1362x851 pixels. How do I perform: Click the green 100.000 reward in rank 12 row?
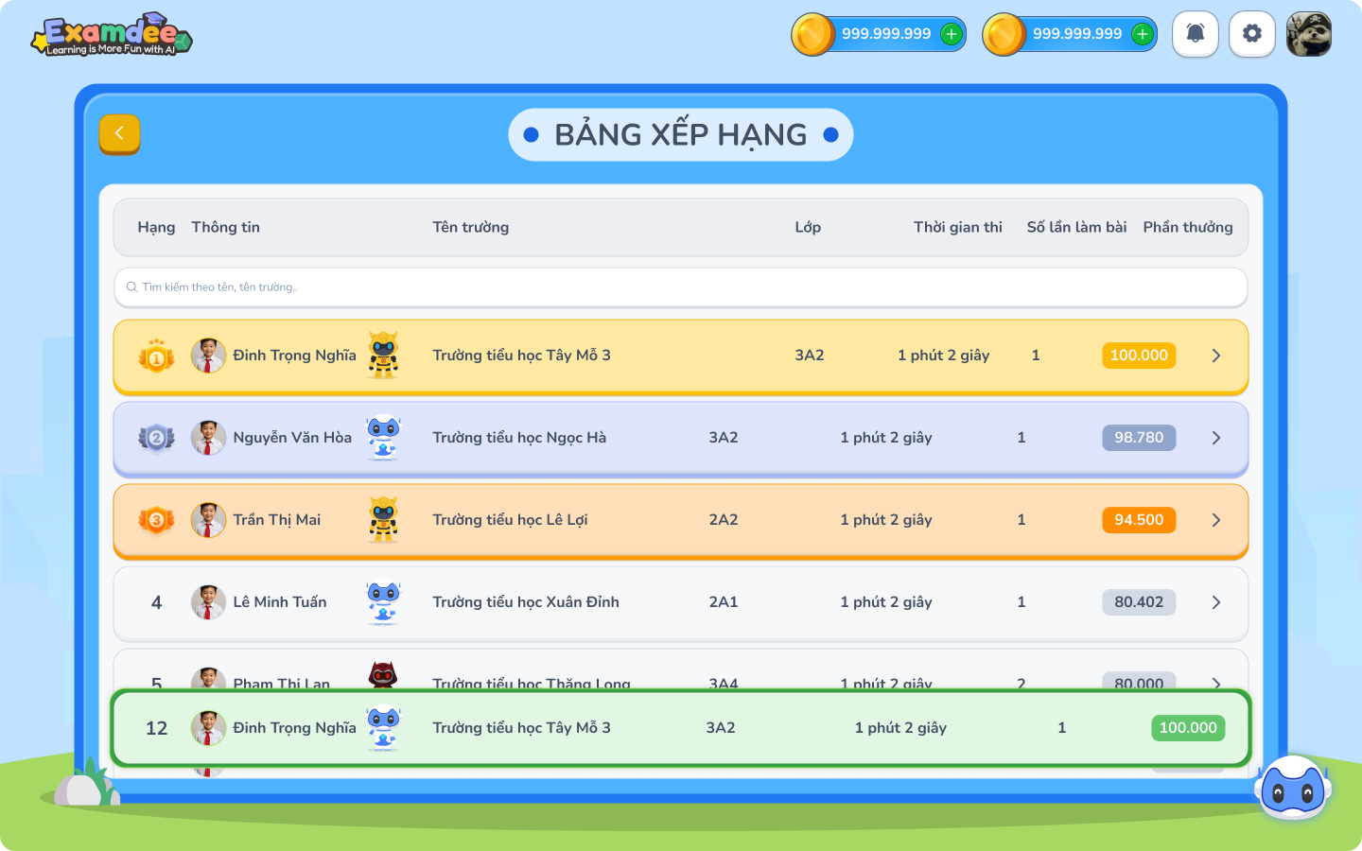(x=1188, y=728)
